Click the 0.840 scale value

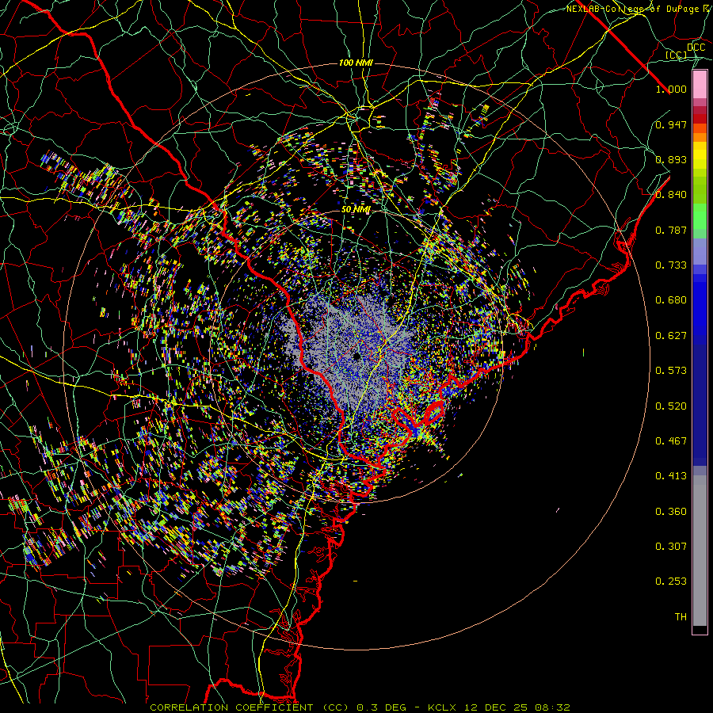[x=671, y=195]
